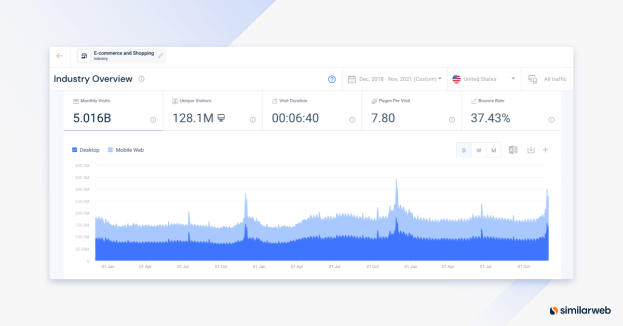Click the tallest chart peak near November 2020

(396, 181)
